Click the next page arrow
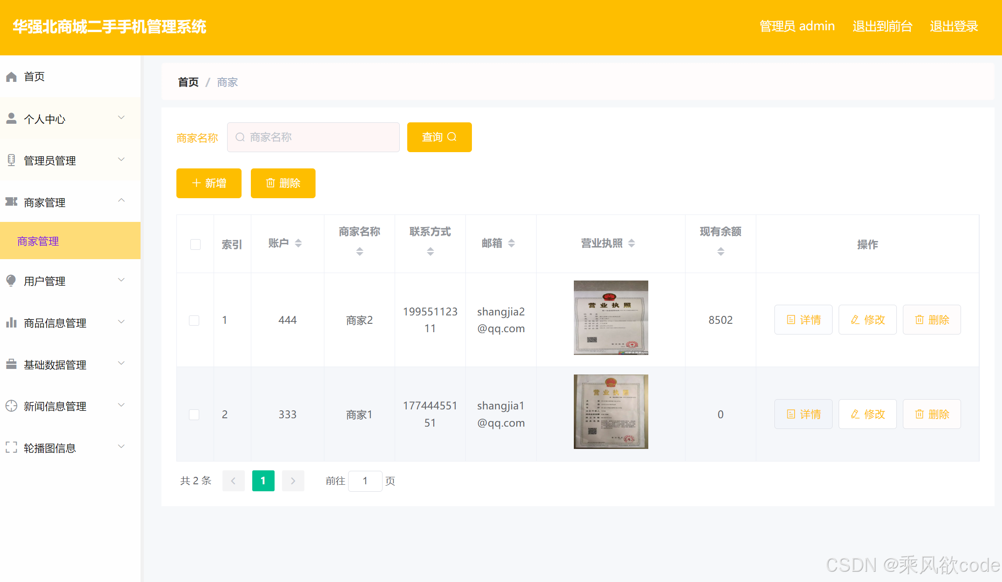This screenshot has width=1002, height=582. (x=293, y=481)
